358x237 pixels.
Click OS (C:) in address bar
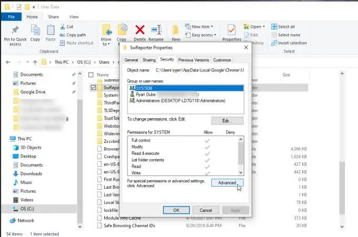[84, 62]
